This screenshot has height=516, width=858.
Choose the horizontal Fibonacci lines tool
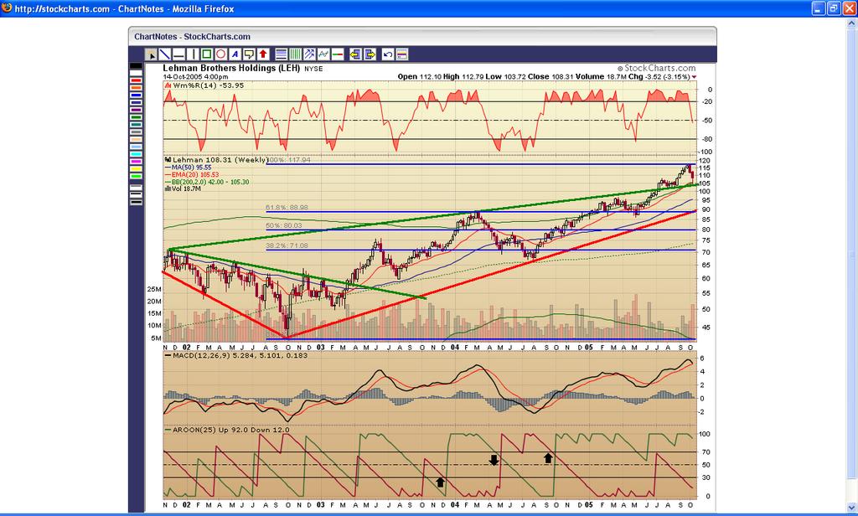coord(282,54)
